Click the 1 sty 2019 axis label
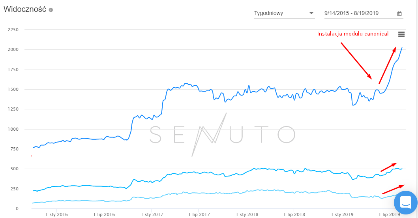Viewport: 418px width, 218px height. [341, 215]
